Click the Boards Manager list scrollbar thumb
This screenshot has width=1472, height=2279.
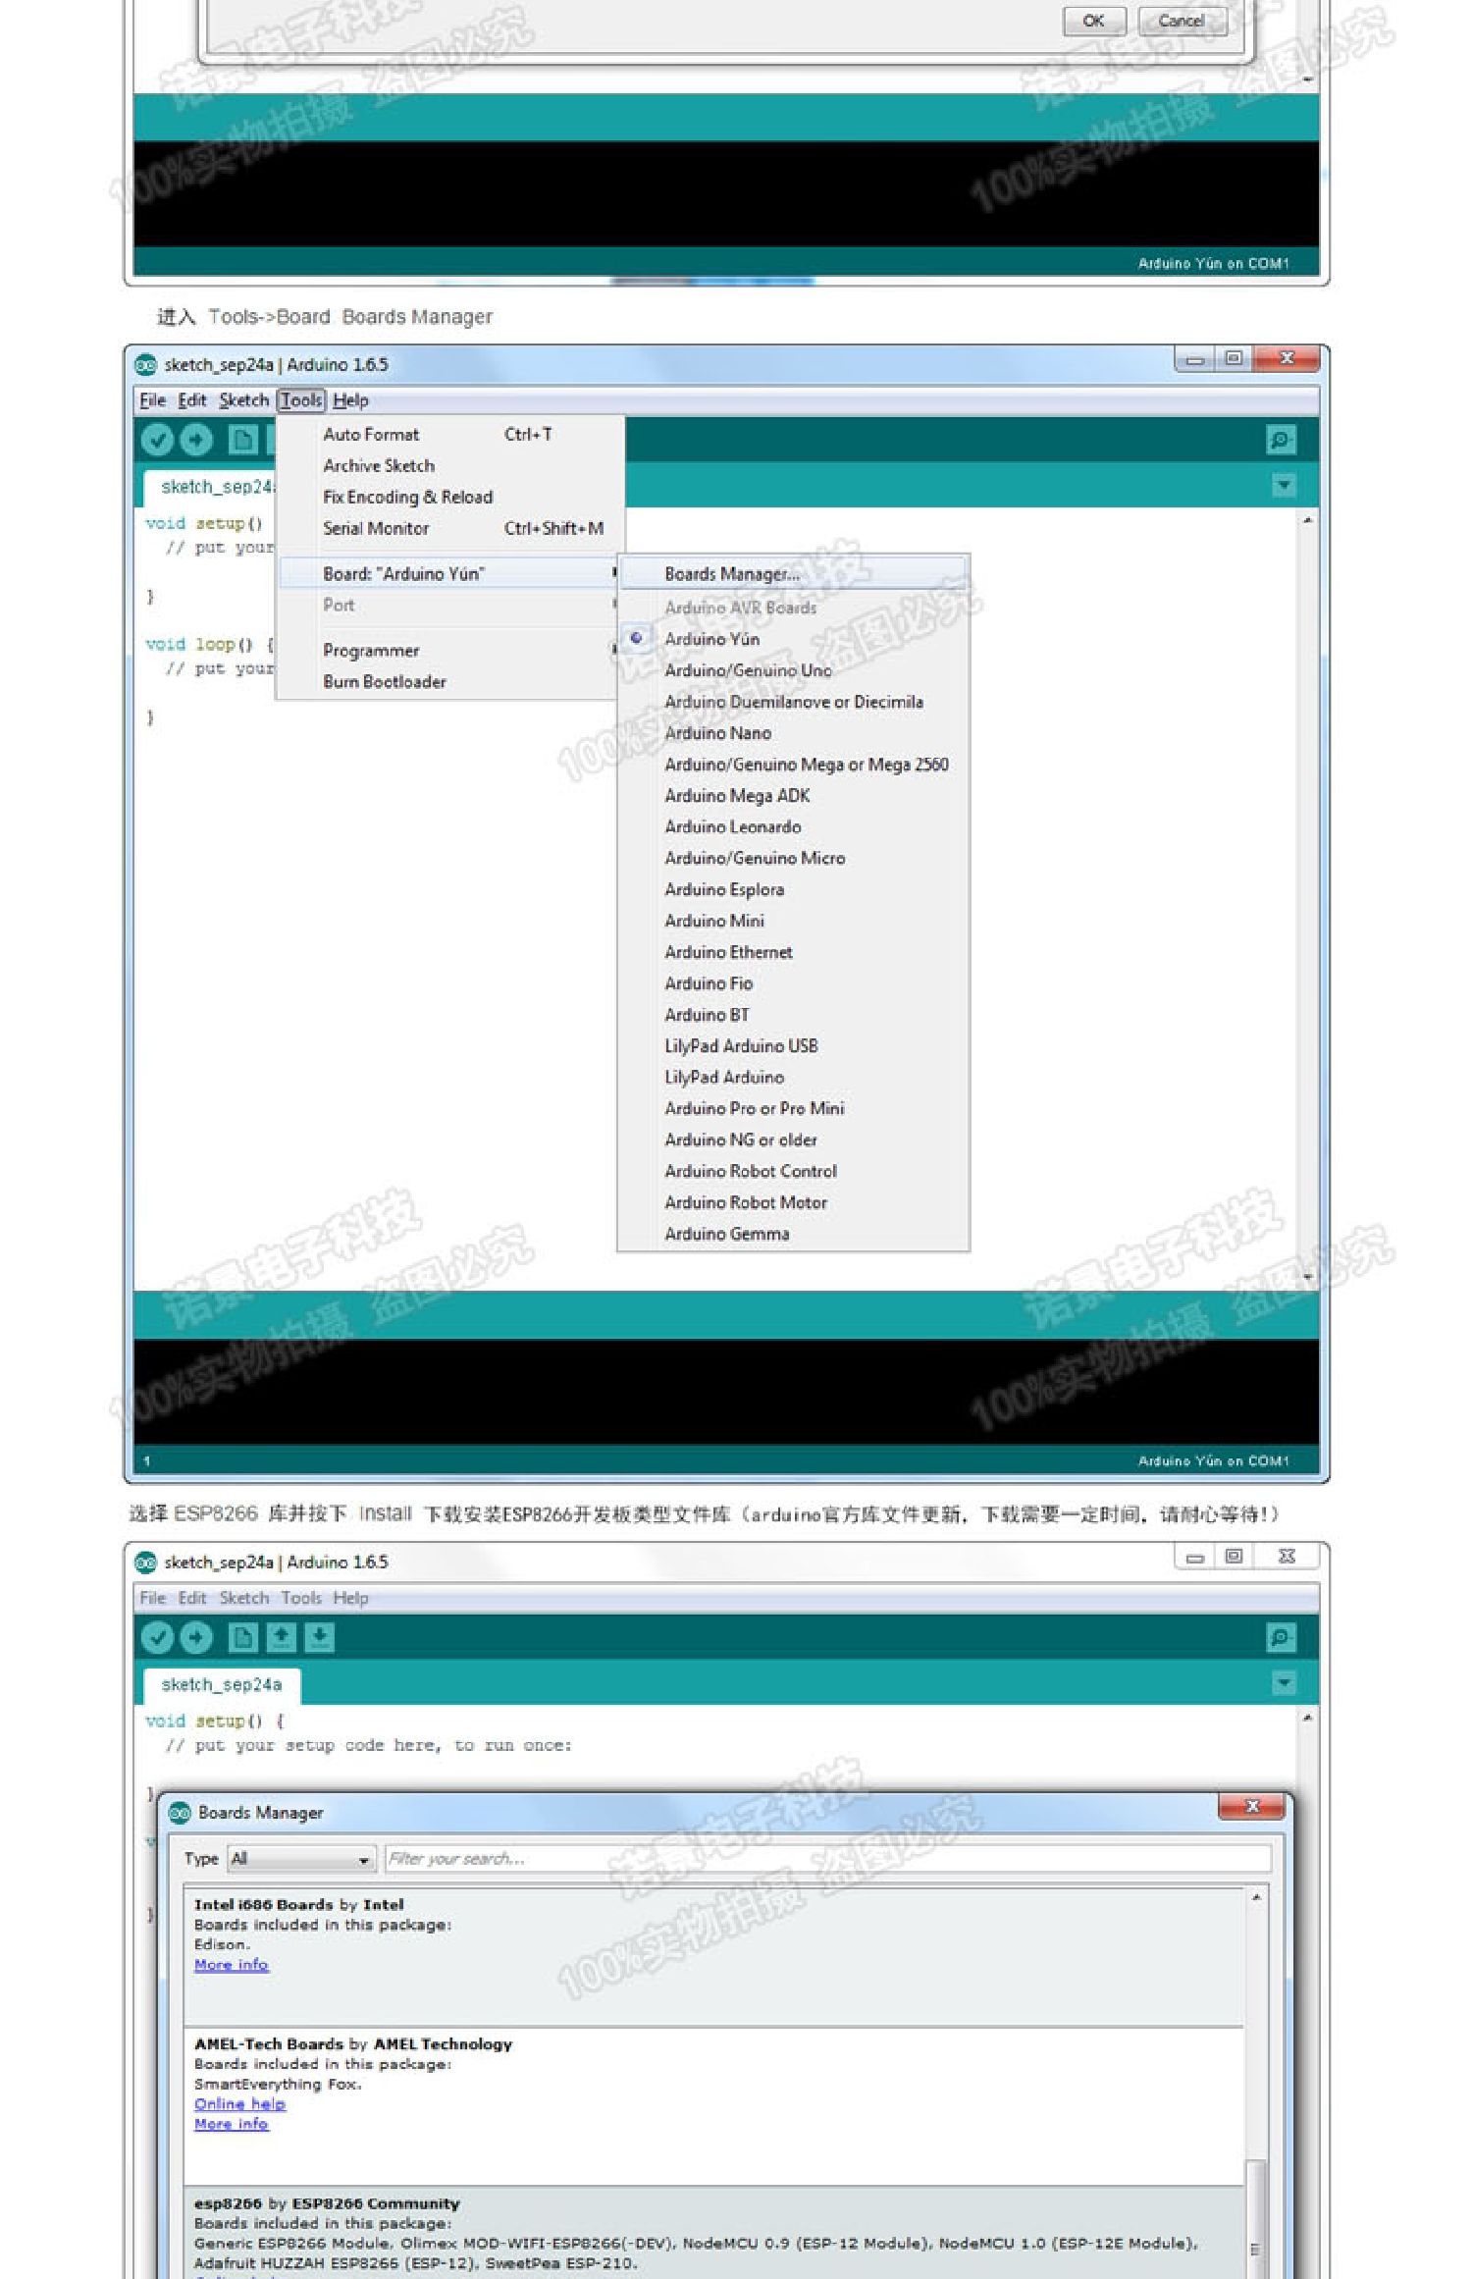pos(1255,2218)
